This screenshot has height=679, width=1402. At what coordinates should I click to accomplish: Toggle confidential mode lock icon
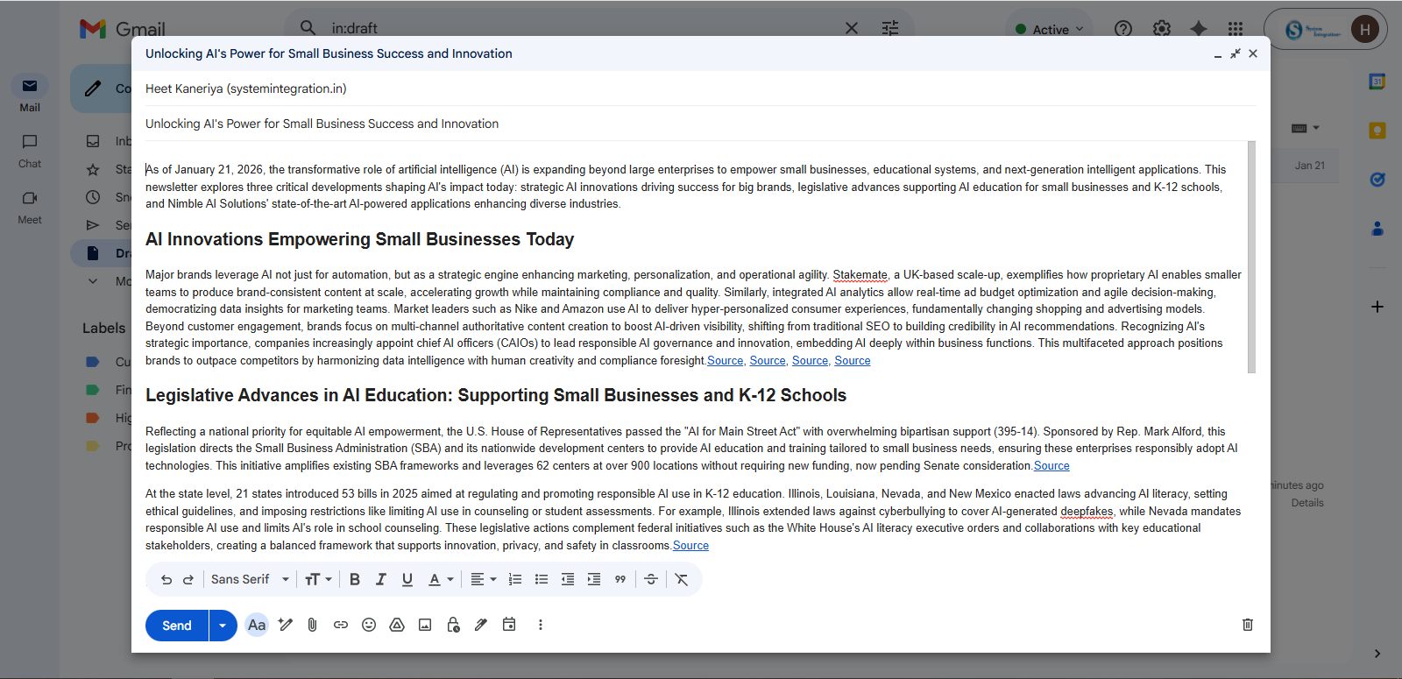[453, 625]
